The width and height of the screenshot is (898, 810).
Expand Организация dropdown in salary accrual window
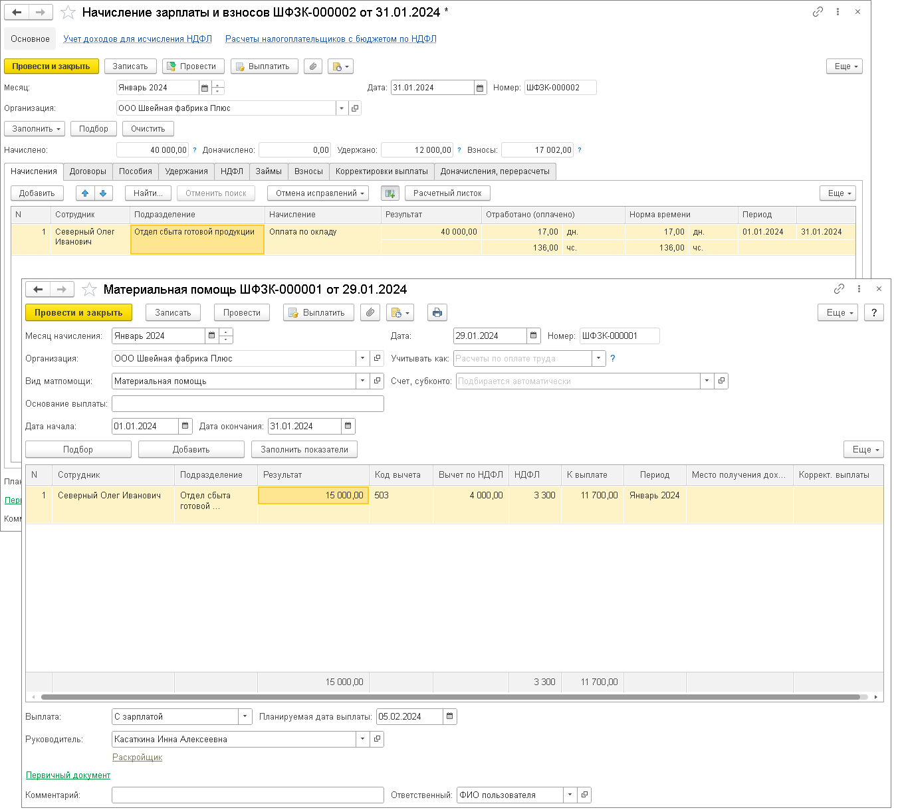pyautogui.click(x=342, y=108)
